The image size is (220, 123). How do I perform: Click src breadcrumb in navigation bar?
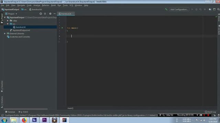24,10
